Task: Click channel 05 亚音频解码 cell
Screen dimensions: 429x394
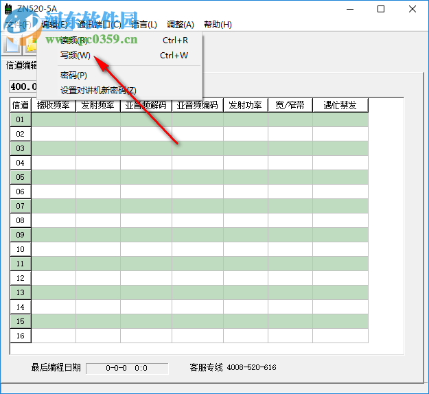Action: tap(146, 177)
